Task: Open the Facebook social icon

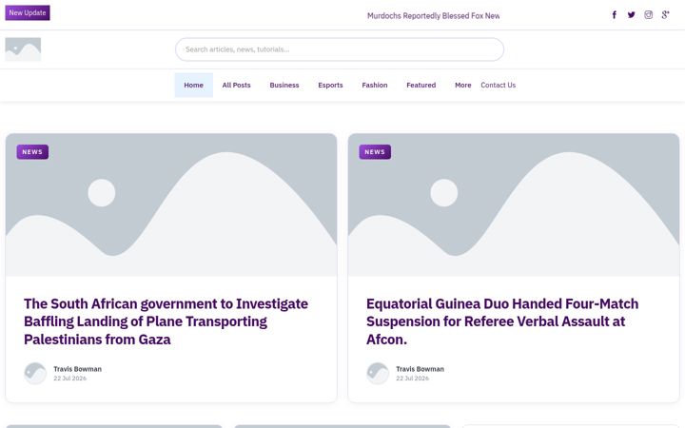Action: (x=614, y=15)
